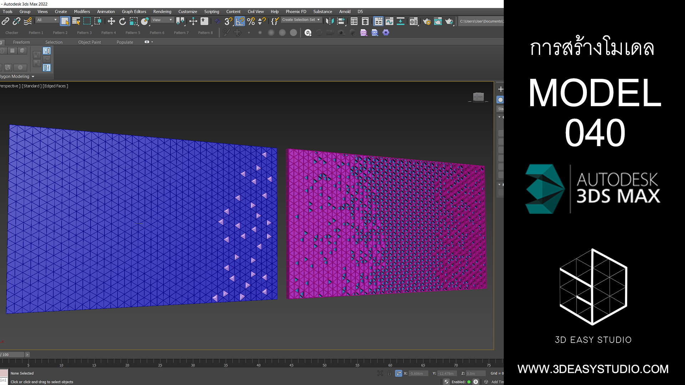Screen dimensions: 685x385
Task: Click the Select by Name icon
Action: [x=76, y=21]
